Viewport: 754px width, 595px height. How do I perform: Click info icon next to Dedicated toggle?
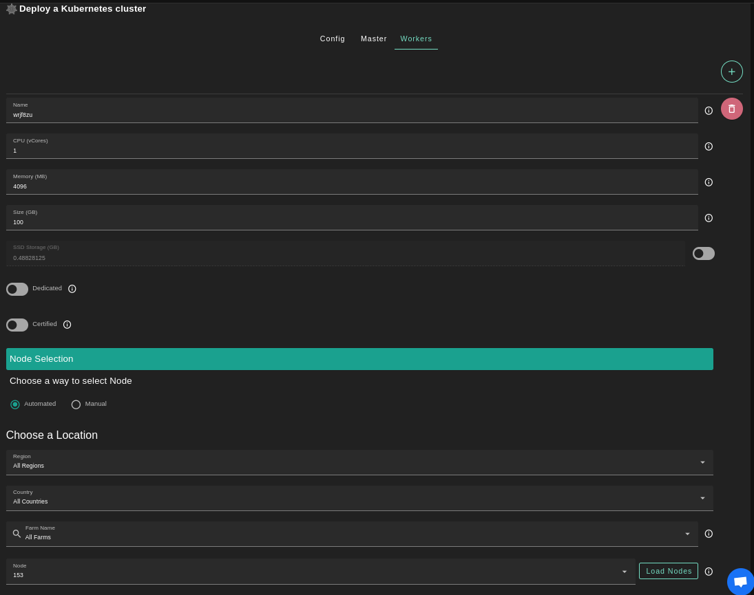pos(72,289)
